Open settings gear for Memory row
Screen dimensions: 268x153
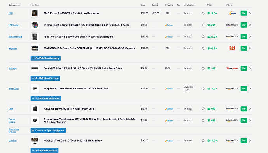pos(203,48)
